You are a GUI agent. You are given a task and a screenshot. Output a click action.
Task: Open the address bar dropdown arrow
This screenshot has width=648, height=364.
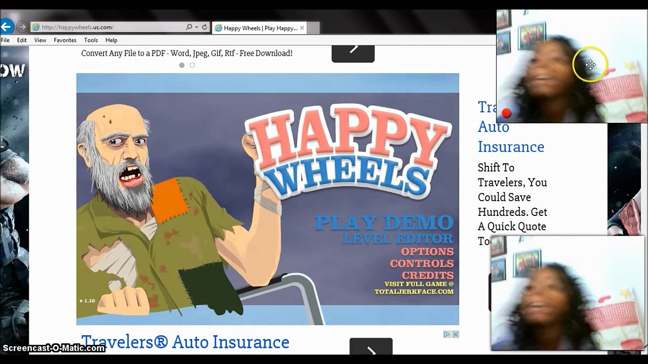coord(196,27)
